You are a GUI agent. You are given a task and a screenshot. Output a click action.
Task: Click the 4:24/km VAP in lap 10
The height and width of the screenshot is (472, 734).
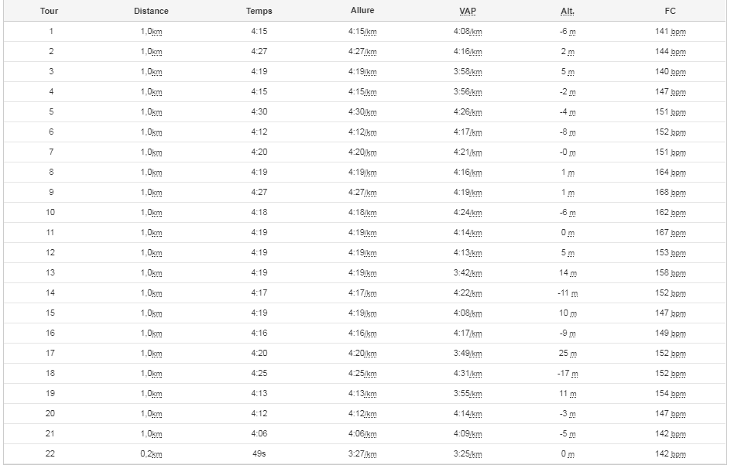467,212
